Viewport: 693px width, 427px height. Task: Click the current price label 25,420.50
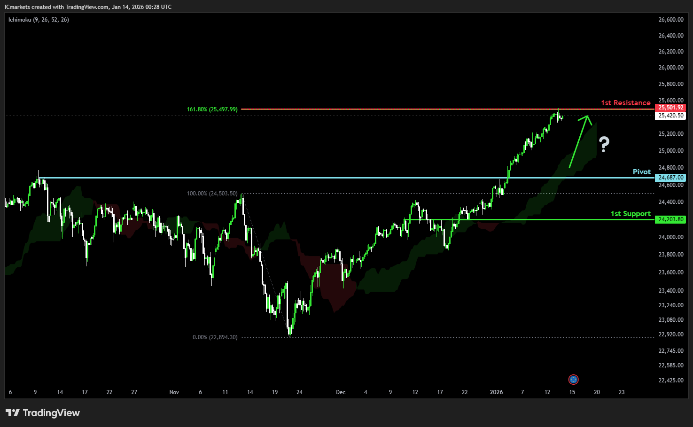pos(670,116)
